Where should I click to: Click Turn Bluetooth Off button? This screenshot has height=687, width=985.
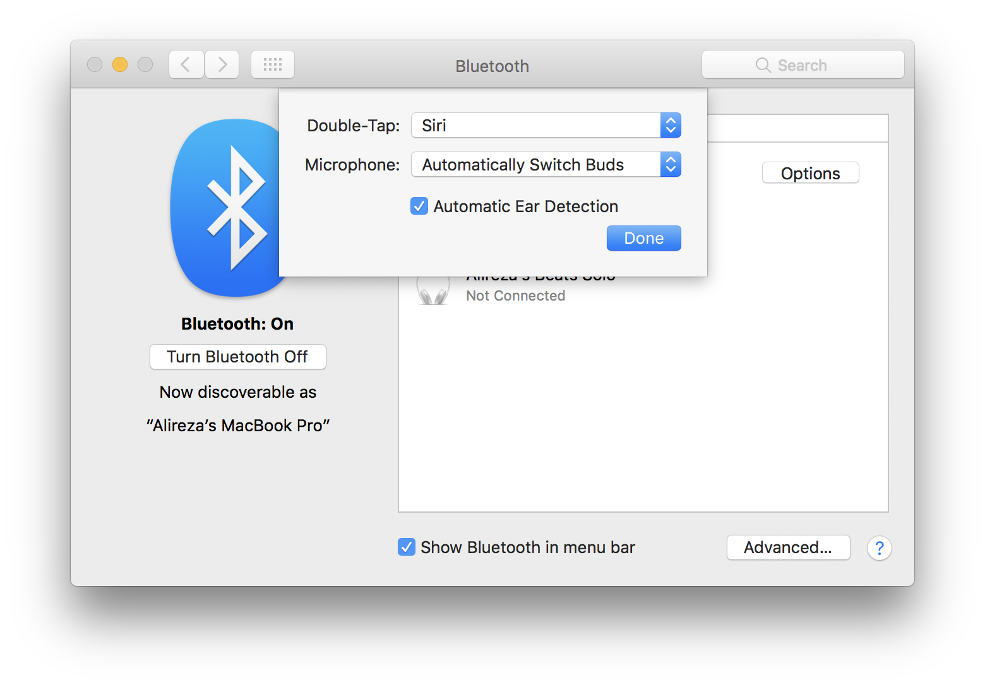point(238,357)
